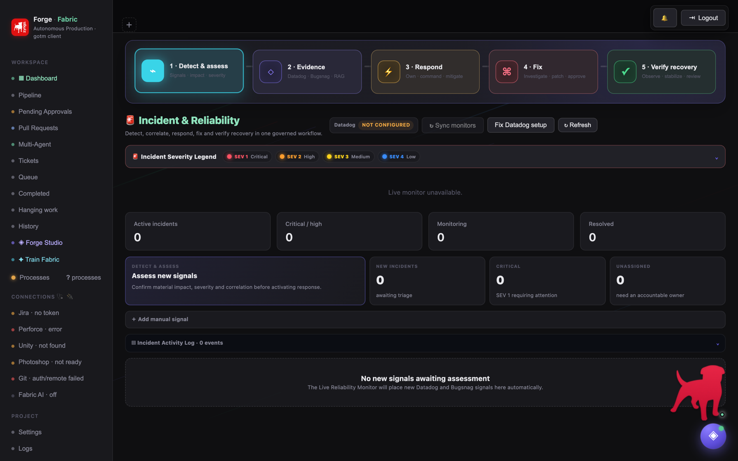Open Hanging work
The height and width of the screenshot is (461, 738).
point(38,210)
